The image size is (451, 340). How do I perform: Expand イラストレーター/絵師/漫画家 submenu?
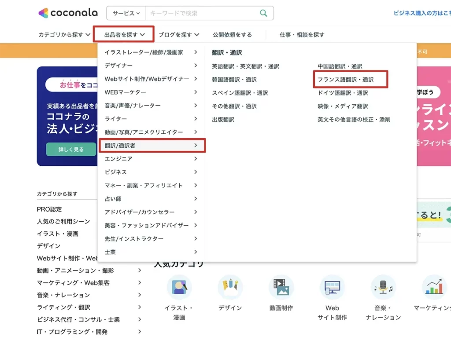click(152, 52)
